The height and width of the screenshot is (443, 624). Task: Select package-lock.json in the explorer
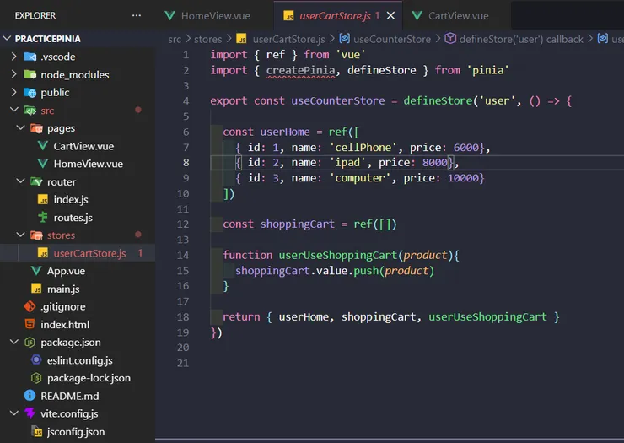pos(89,378)
